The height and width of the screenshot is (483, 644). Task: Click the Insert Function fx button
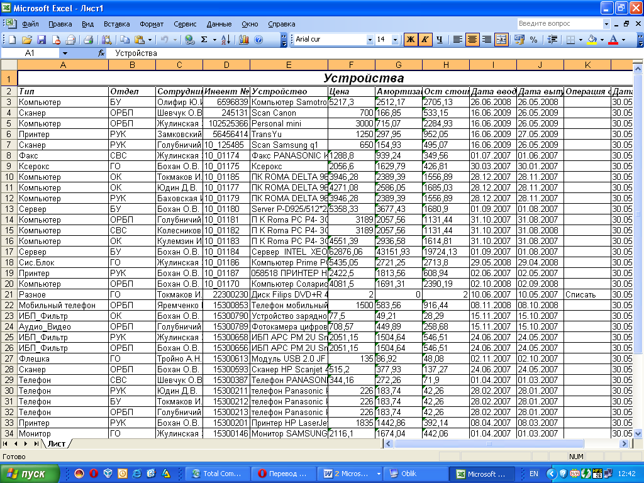(x=101, y=53)
